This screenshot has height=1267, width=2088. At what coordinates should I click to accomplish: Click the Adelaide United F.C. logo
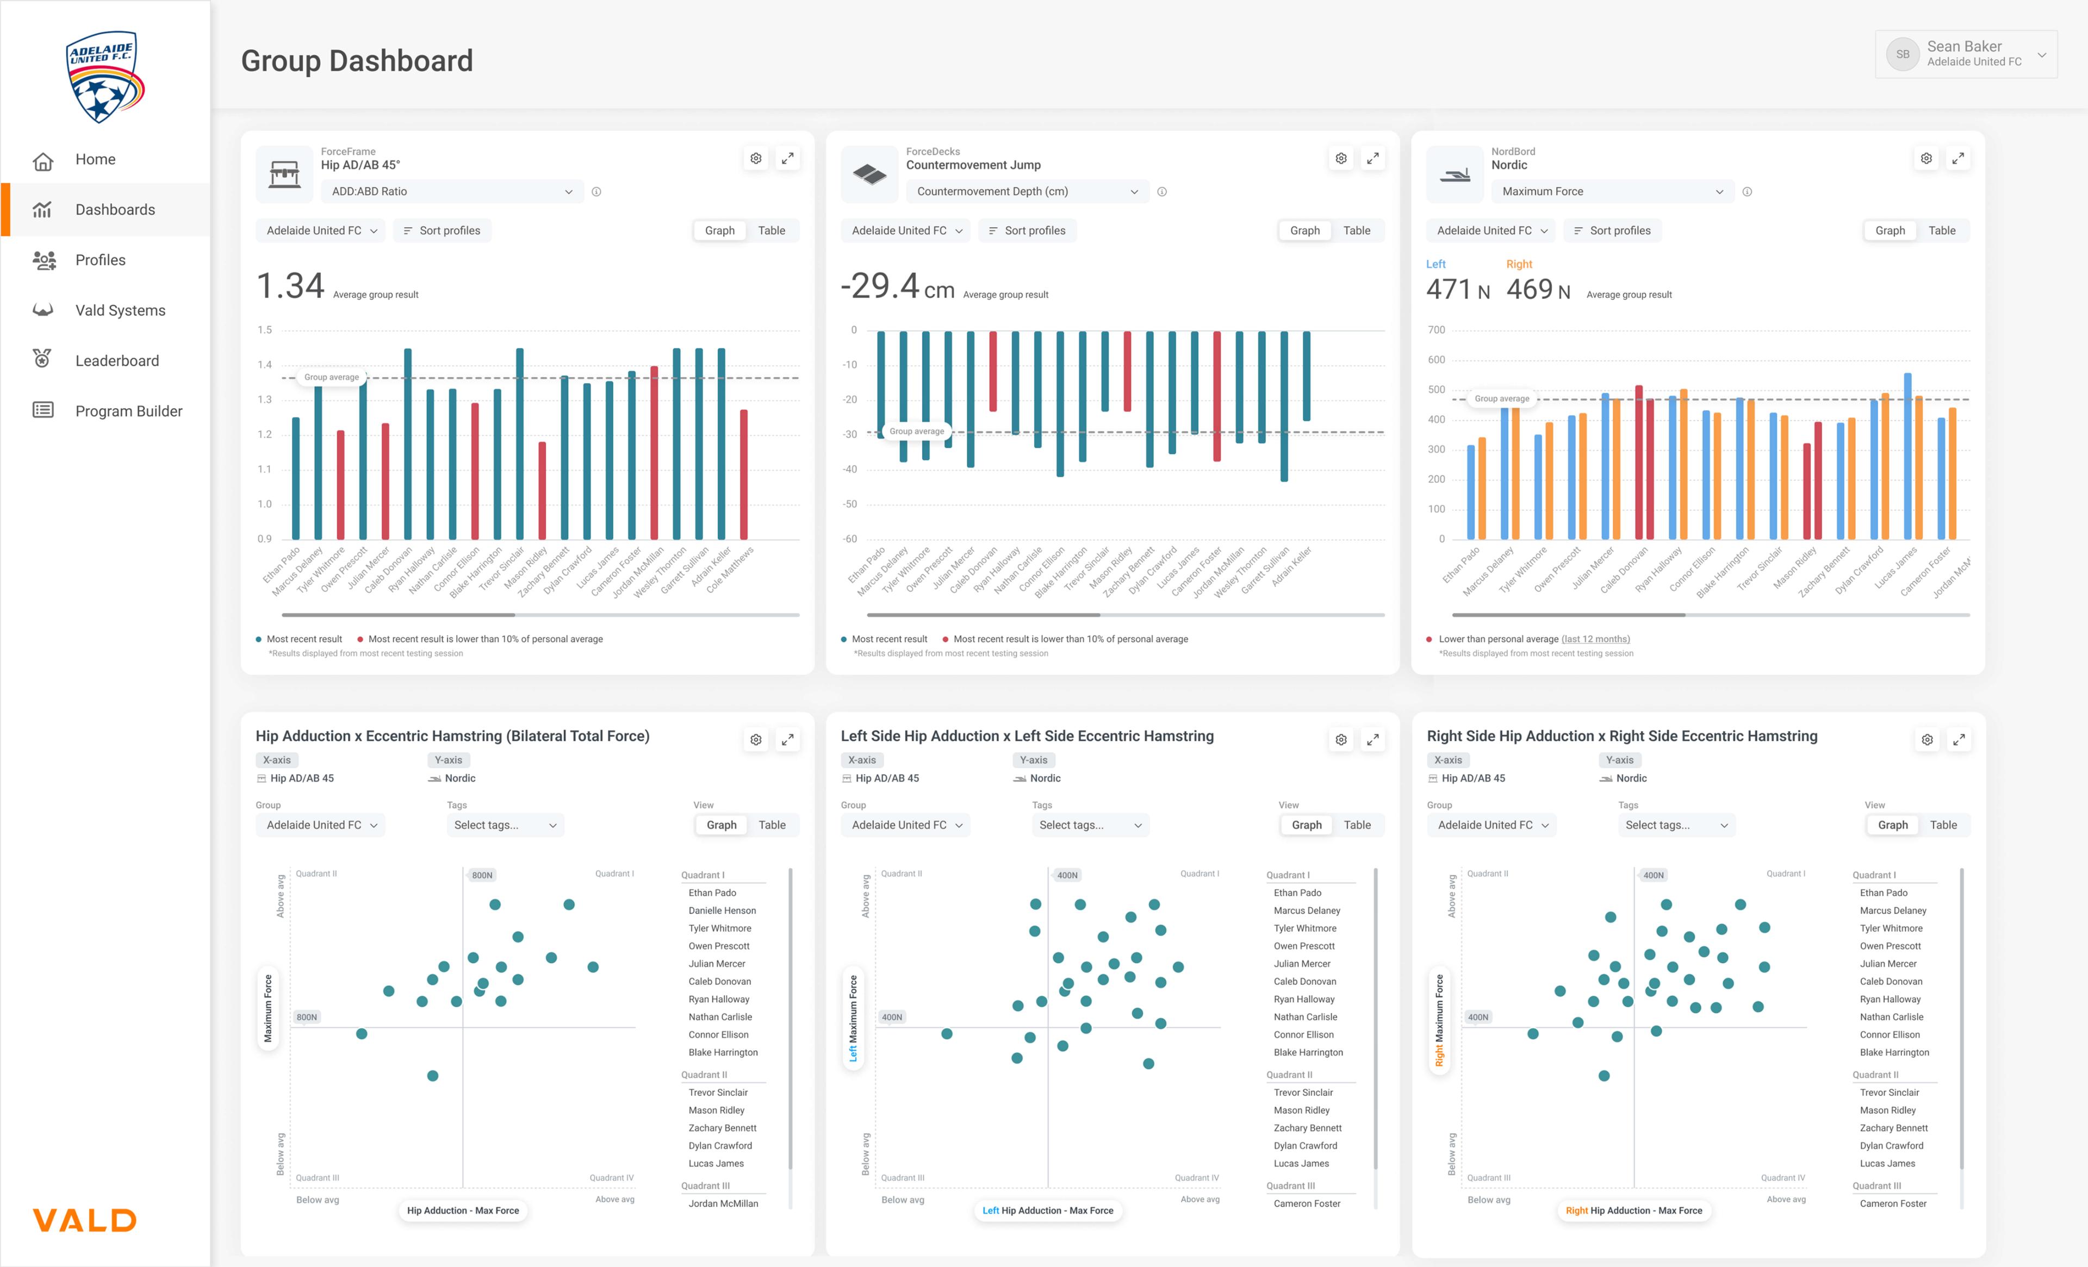point(106,77)
